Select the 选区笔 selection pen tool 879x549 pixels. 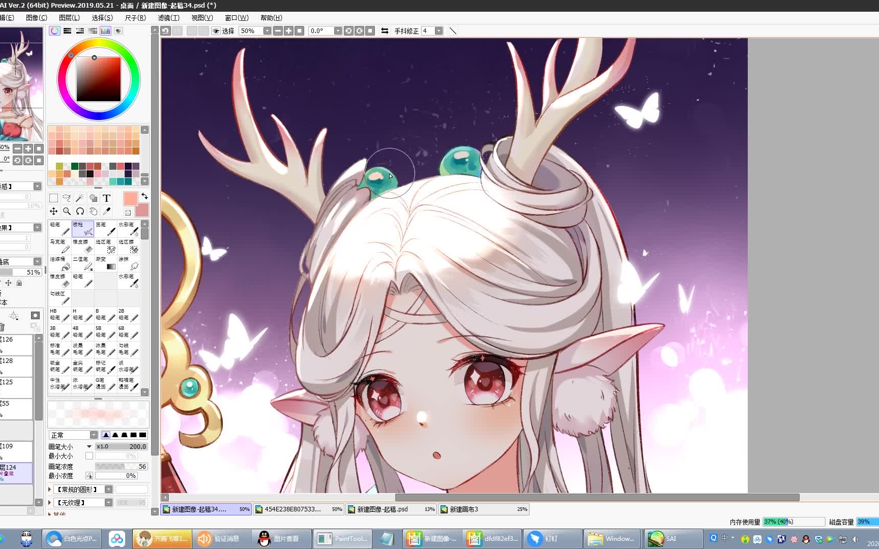pos(105,246)
